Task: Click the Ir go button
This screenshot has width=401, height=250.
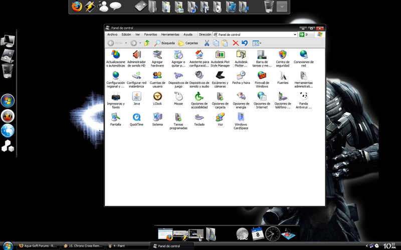Action: [x=304, y=34]
